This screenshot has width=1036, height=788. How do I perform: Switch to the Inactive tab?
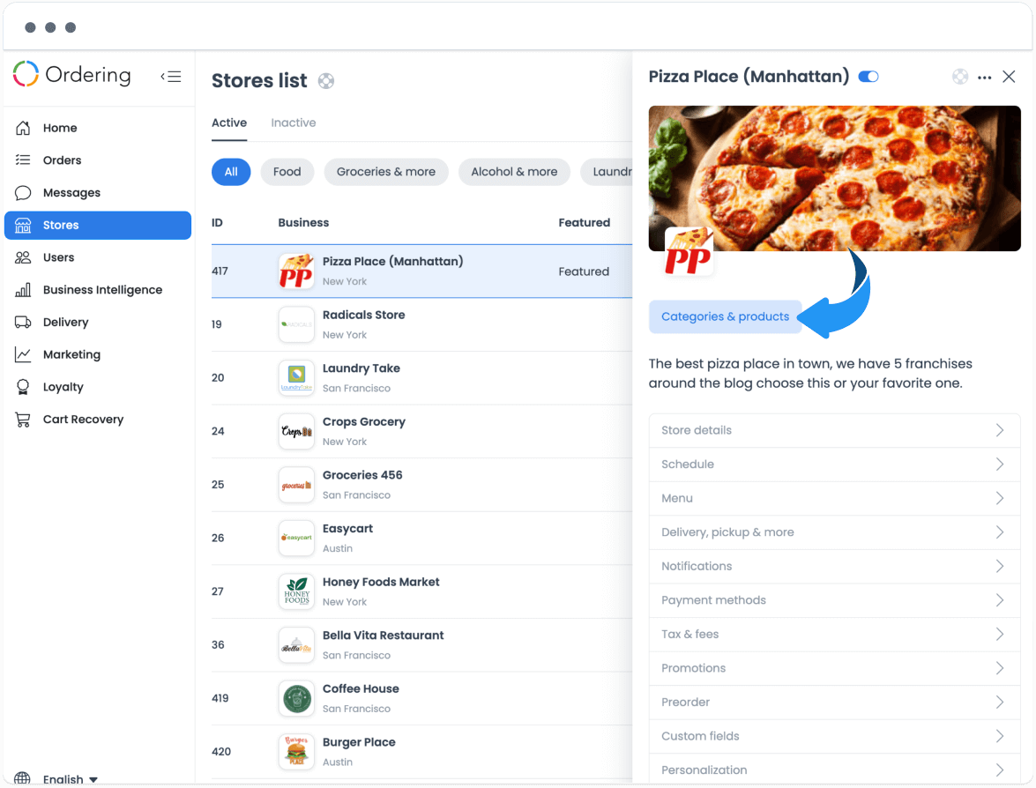[294, 123]
